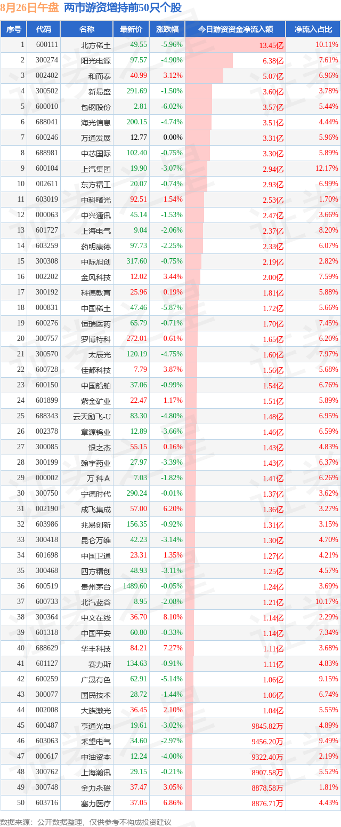The height and width of the screenshot is (827, 341).
Task: Select stock name 昆仑万维
Action: pyautogui.click(x=96, y=540)
